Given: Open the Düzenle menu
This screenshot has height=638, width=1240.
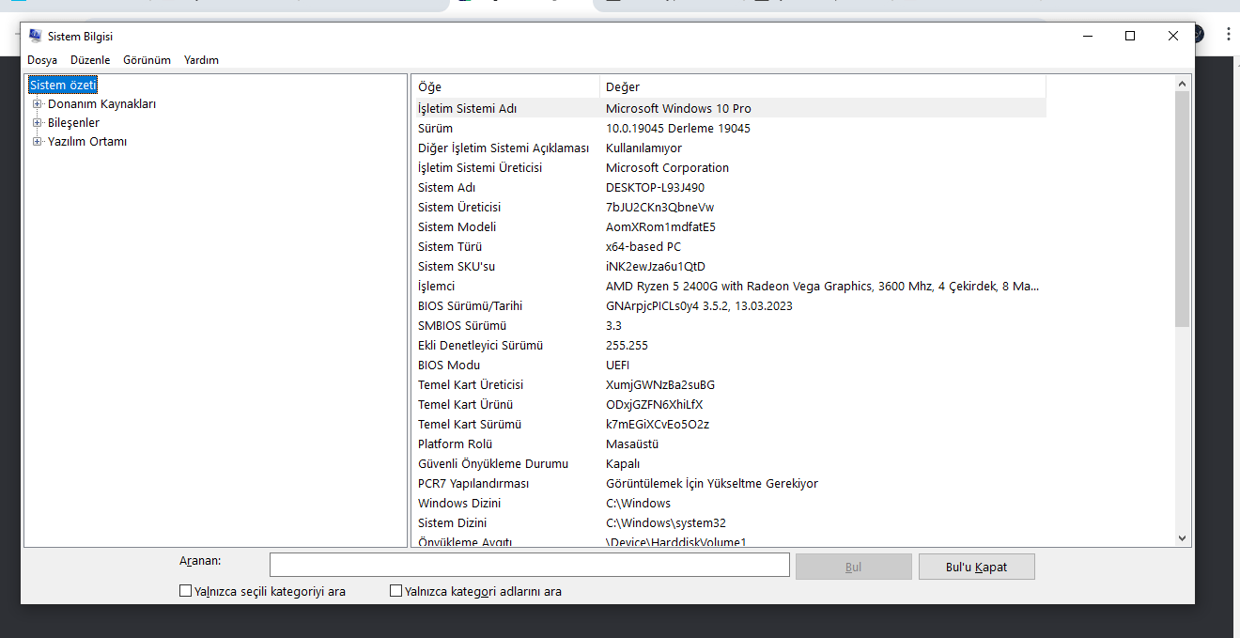Looking at the screenshot, I should [x=90, y=60].
